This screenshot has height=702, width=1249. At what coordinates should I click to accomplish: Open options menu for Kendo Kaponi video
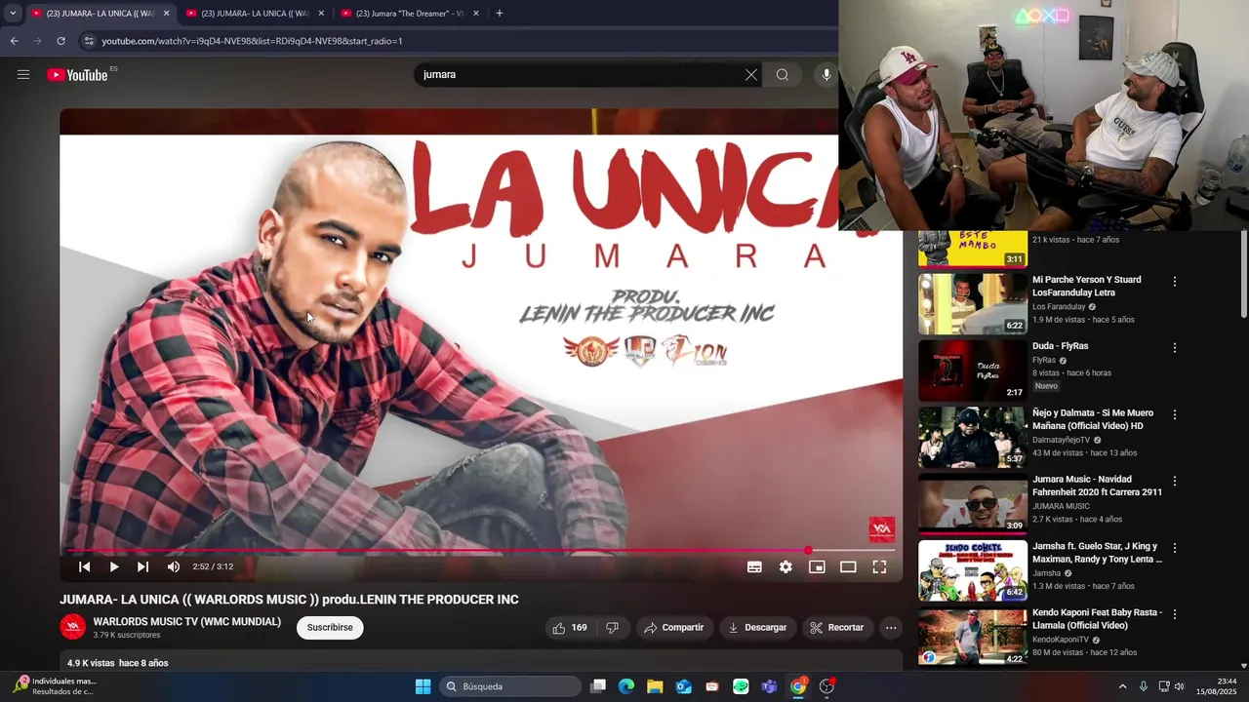pyautogui.click(x=1175, y=615)
